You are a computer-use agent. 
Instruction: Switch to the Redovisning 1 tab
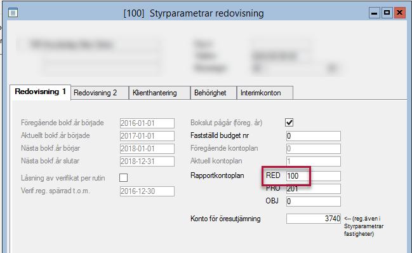(40, 92)
